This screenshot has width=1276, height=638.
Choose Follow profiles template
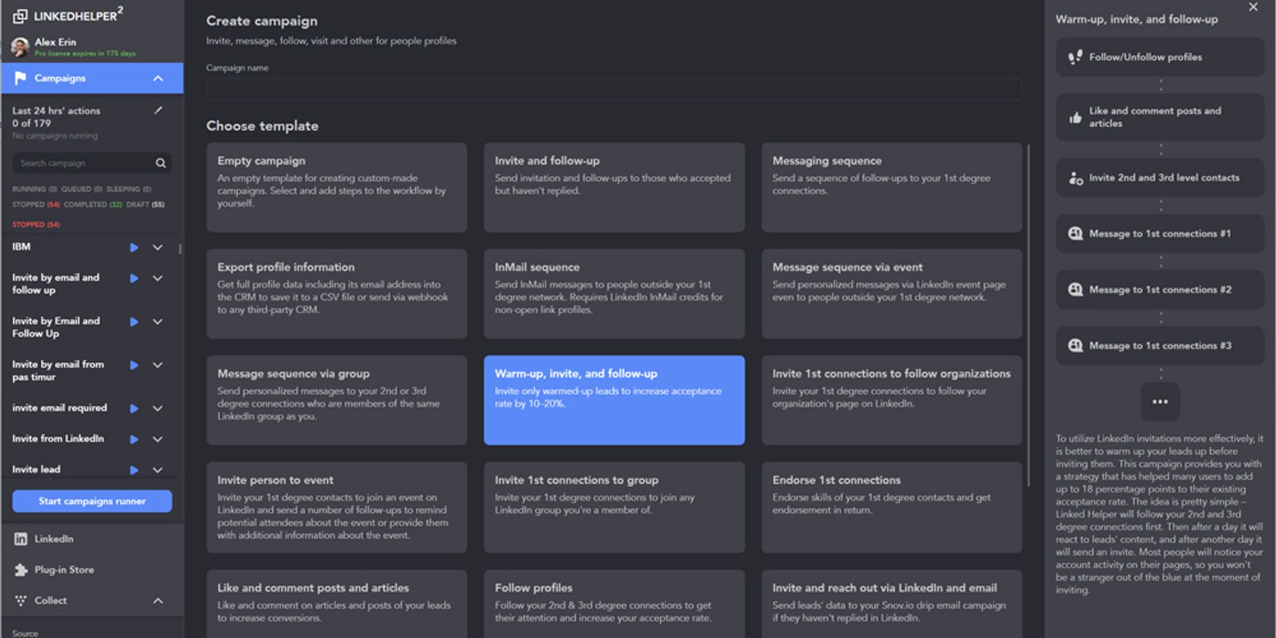pos(614,604)
